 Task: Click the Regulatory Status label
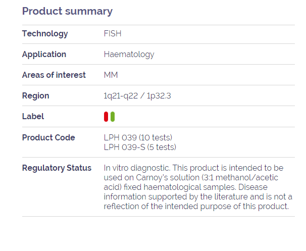[57, 168]
